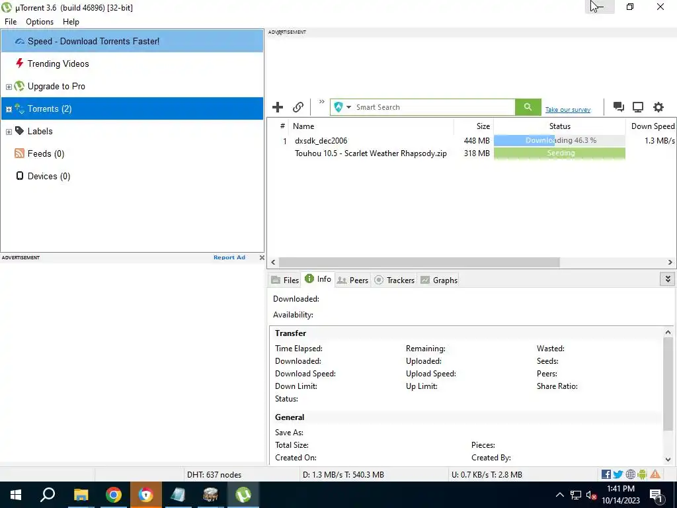Open the File menu
Viewport: 677px width, 508px height.
[11, 22]
